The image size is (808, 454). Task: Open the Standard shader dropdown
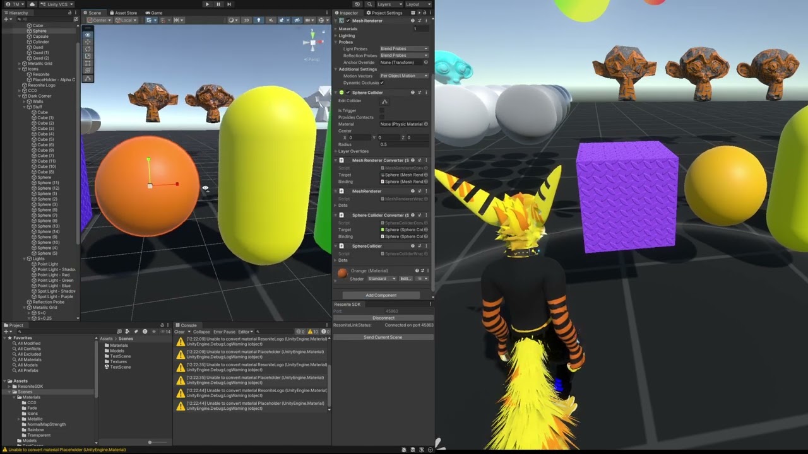(x=382, y=279)
